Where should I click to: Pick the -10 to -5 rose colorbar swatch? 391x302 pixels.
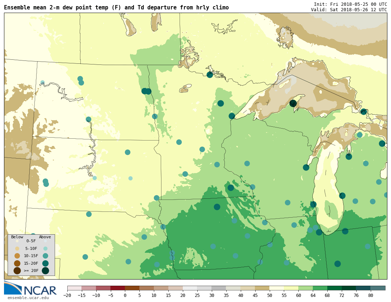click(104, 288)
